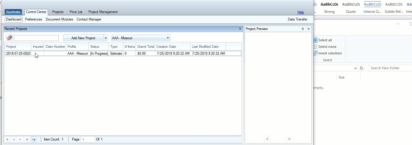
Task: Sort by Claim Number column header
Action: tap(55, 47)
